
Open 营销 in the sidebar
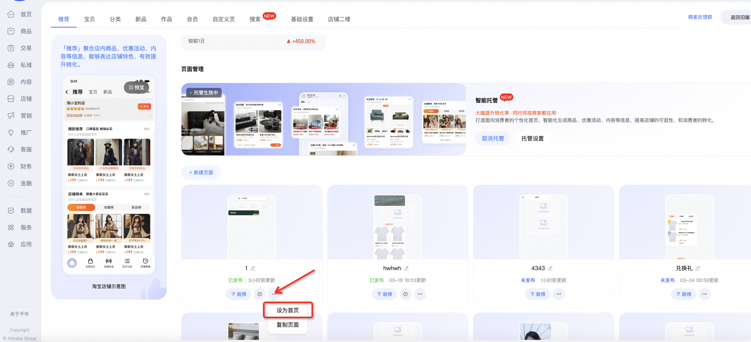[20, 116]
